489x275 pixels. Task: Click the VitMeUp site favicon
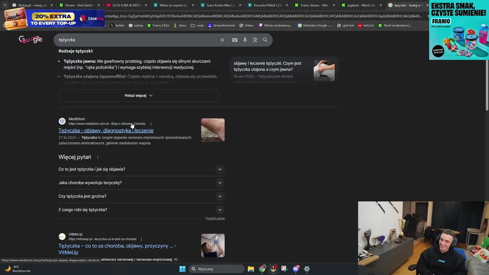coord(62,236)
